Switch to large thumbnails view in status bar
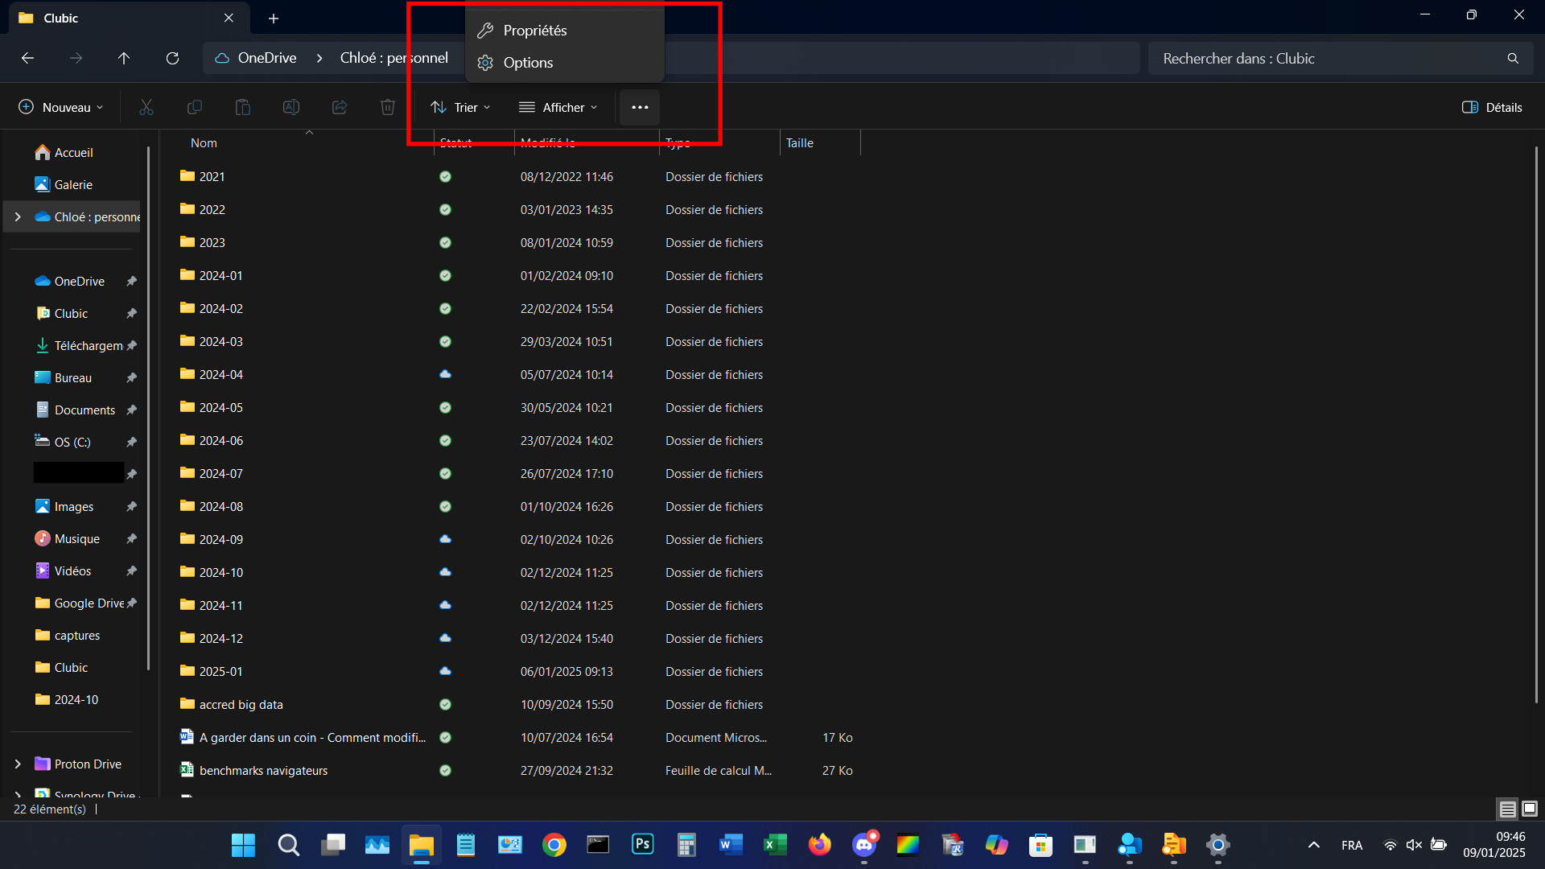The image size is (1545, 869). pos(1530,809)
